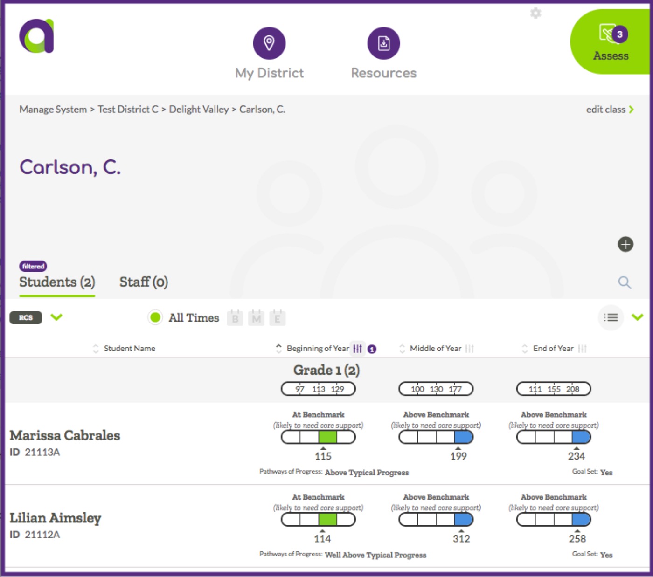Viewport: 653px width, 577px height.
Task: Navigate to Delight Valley via breadcrumb
Action: pyautogui.click(x=200, y=109)
